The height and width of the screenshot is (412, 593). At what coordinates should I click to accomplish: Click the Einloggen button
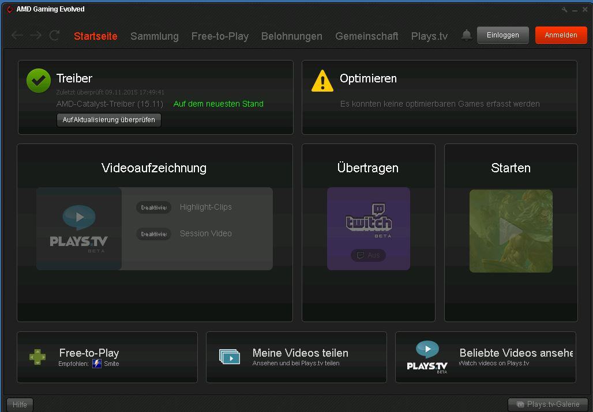point(502,35)
